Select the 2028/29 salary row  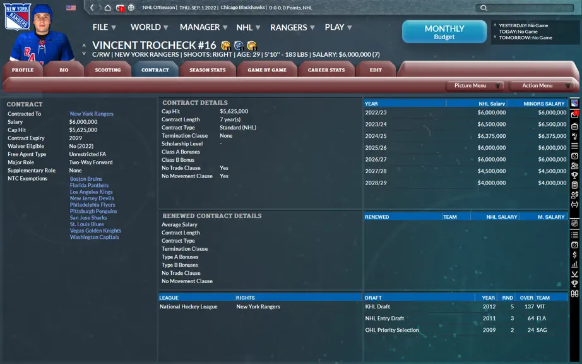coord(465,183)
